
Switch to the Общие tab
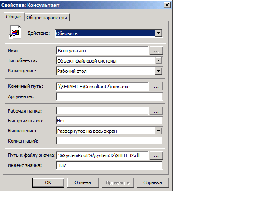coord(14,17)
